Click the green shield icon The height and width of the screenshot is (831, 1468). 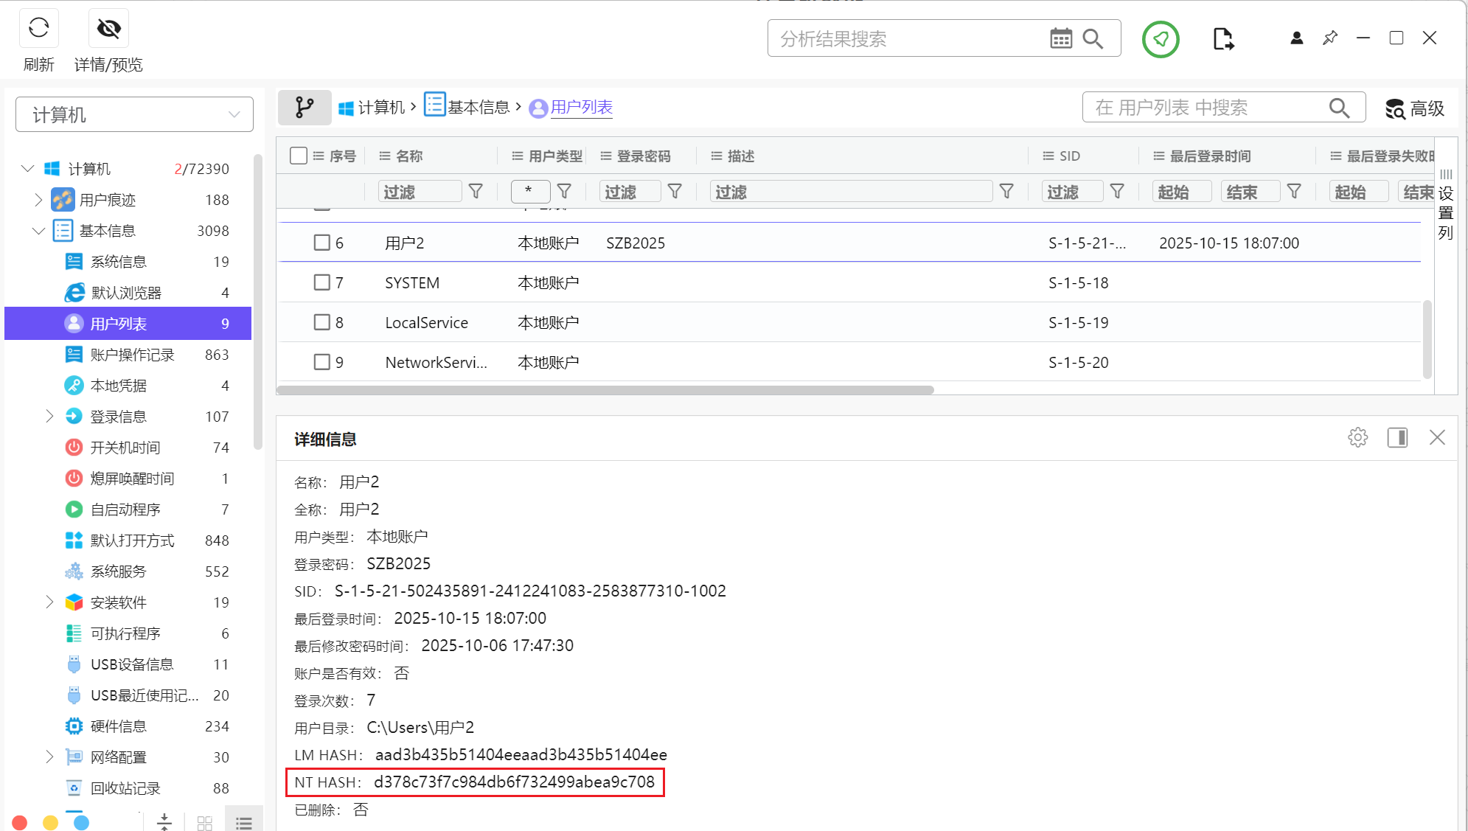(x=1160, y=39)
